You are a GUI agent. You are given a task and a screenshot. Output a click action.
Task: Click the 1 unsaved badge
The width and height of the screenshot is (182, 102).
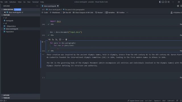[x=17, y=9]
